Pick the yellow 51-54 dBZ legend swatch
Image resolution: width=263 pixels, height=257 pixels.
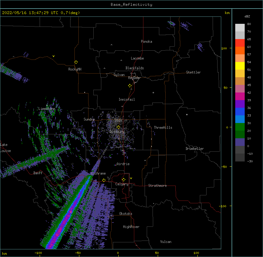(x=240, y=66)
